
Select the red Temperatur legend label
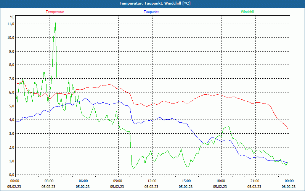point(55,12)
